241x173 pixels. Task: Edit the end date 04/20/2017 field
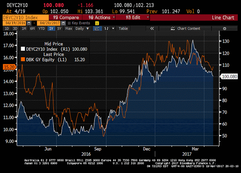click(x=49, y=23)
